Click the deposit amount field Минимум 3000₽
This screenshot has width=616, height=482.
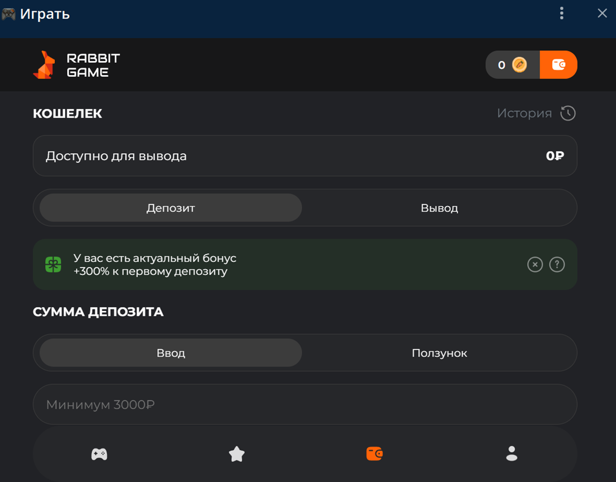pos(305,405)
